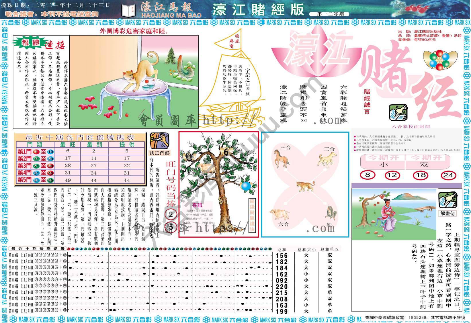Click value 34 in the 第4門 row
The width and height of the screenshot is (471, 323).
coord(94,173)
